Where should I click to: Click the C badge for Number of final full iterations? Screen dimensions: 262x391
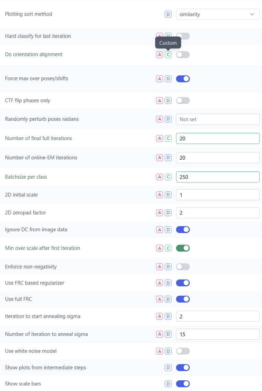168,138
